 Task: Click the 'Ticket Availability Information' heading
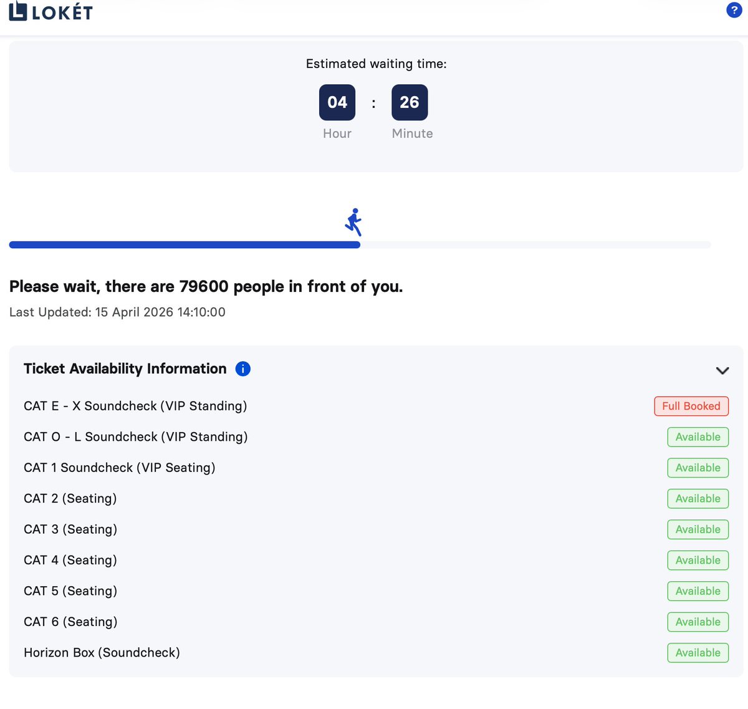tap(125, 369)
